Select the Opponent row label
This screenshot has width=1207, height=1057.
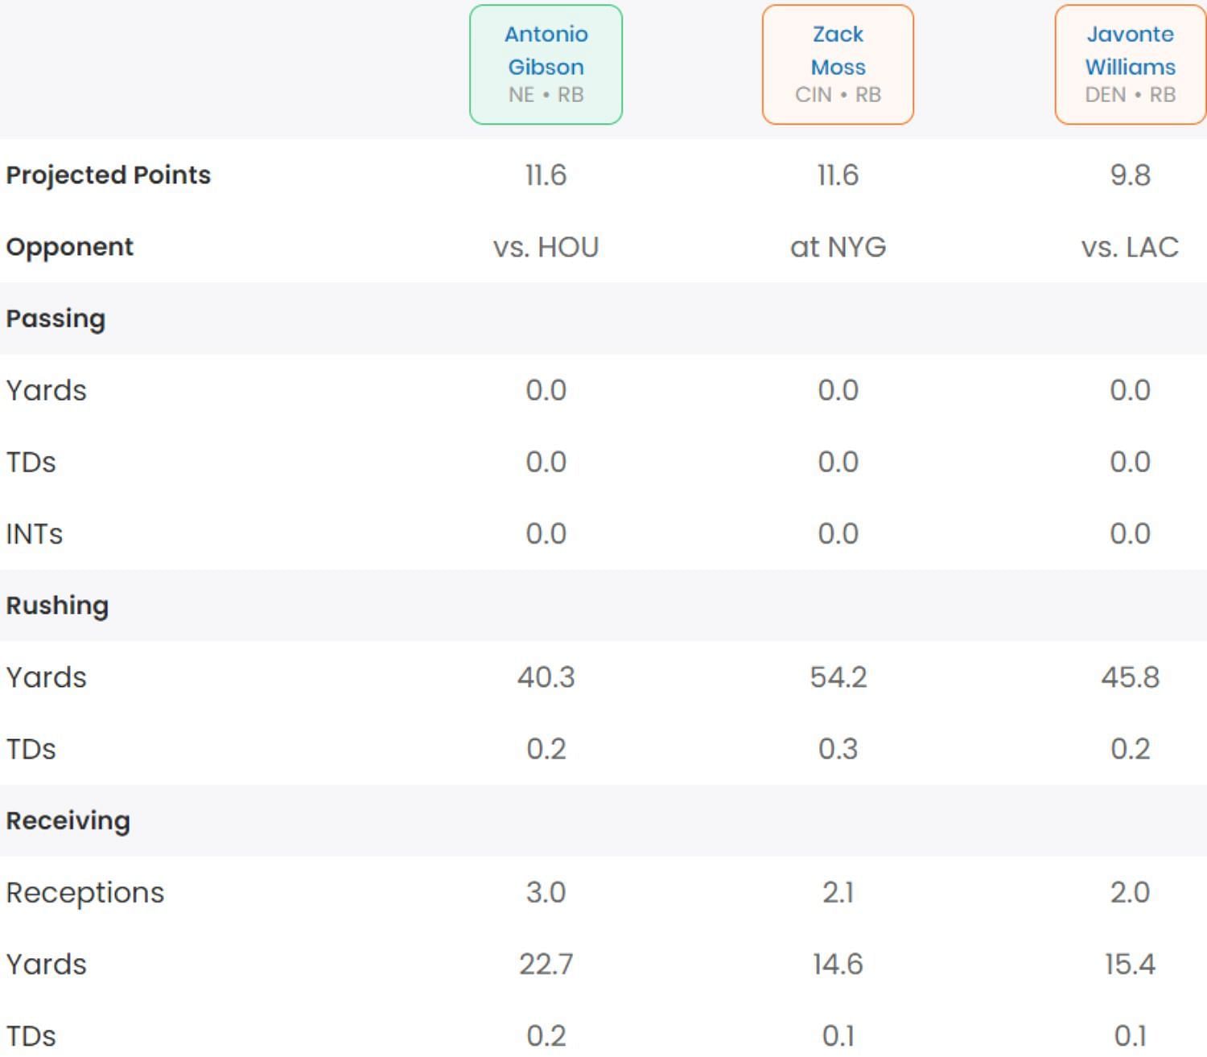[69, 246]
